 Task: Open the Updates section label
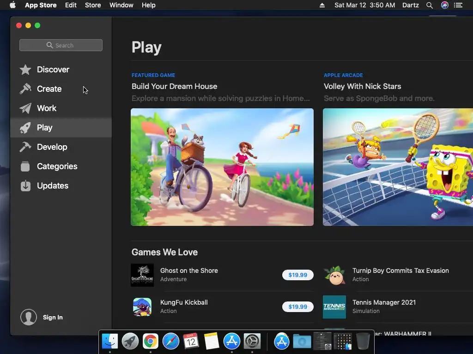click(53, 186)
